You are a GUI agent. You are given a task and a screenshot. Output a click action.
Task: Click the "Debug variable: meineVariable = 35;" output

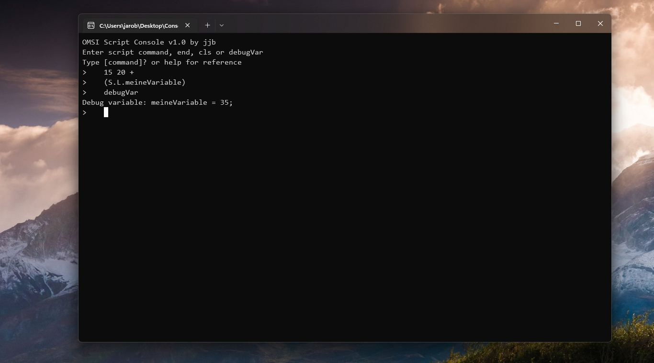[x=158, y=102]
